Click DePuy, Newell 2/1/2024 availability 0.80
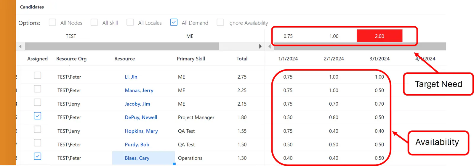 pyautogui.click(x=334, y=117)
